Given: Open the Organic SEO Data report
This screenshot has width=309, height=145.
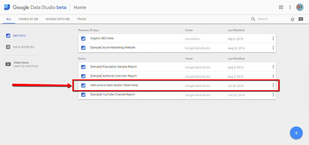Looking at the screenshot, I should (x=102, y=38).
